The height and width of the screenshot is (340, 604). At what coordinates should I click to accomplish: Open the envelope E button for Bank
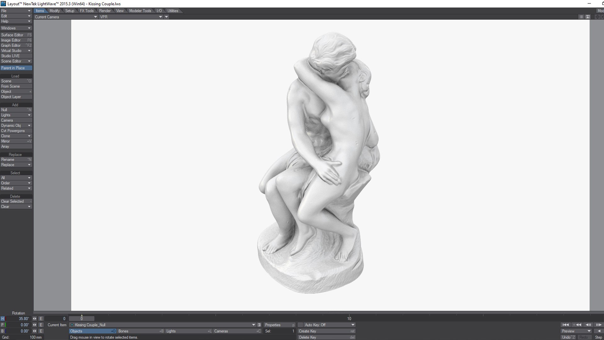(x=41, y=331)
